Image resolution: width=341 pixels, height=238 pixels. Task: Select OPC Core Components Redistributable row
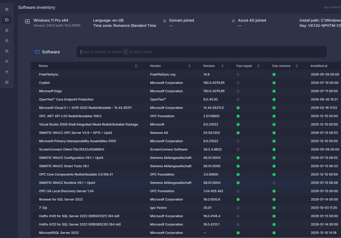click(x=186, y=174)
